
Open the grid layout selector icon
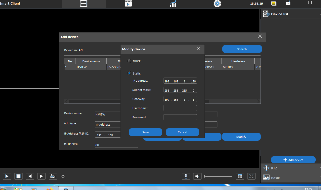pyautogui.click(x=240, y=176)
